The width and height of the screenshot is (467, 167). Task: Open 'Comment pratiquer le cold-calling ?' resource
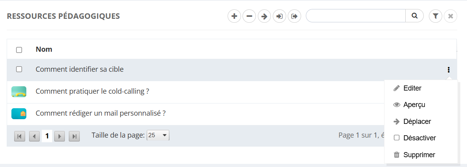pos(92,91)
